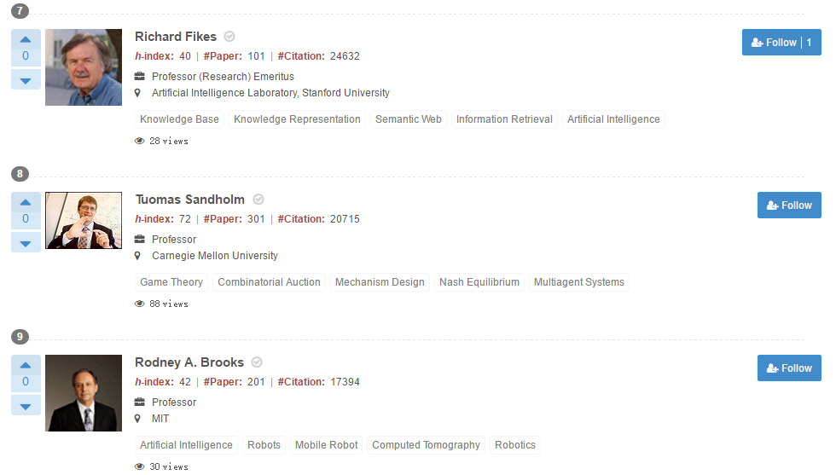Viewport: 836px width, 475px height.
Task: Follow Rodney A. Brooks
Action: pyautogui.click(x=789, y=368)
